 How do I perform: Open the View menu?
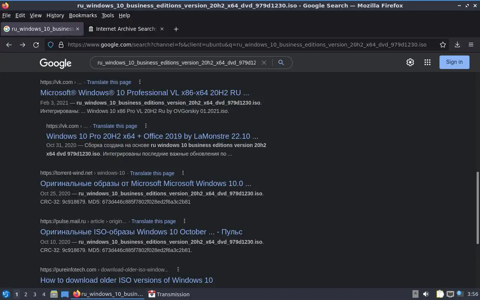click(36, 15)
